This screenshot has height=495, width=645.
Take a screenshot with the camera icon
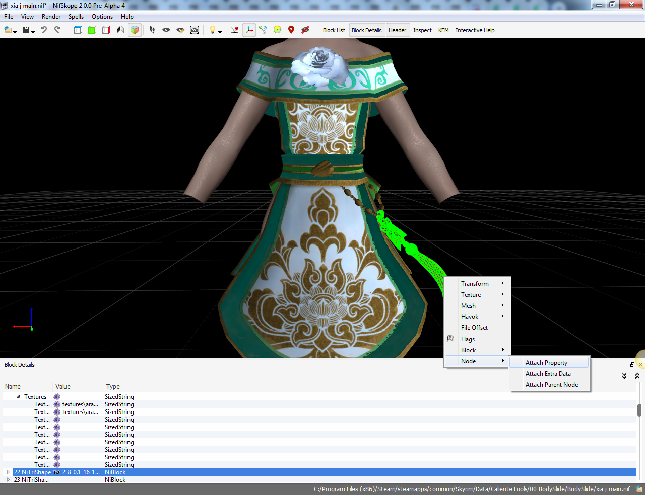click(195, 30)
